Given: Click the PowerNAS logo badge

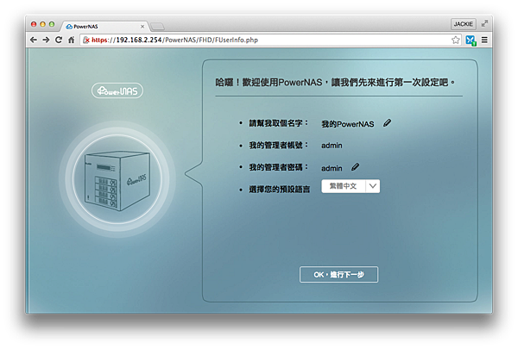Looking at the screenshot, I should pos(117,90).
